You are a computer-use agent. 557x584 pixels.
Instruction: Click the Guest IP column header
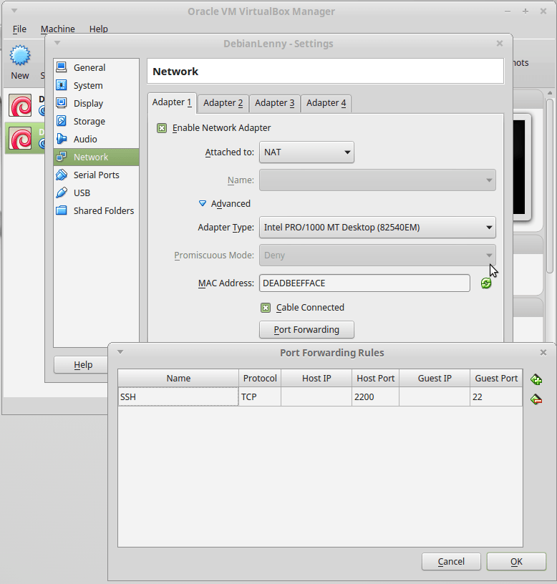click(435, 379)
